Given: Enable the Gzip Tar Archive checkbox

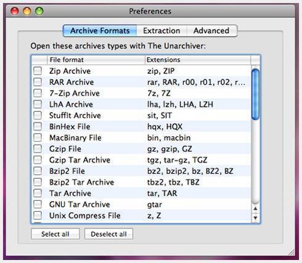Looking at the screenshot, I should pyautogui.click(x=38, y=160).
